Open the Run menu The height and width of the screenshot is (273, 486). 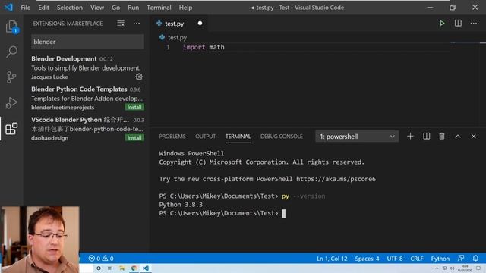pos(134,8)
